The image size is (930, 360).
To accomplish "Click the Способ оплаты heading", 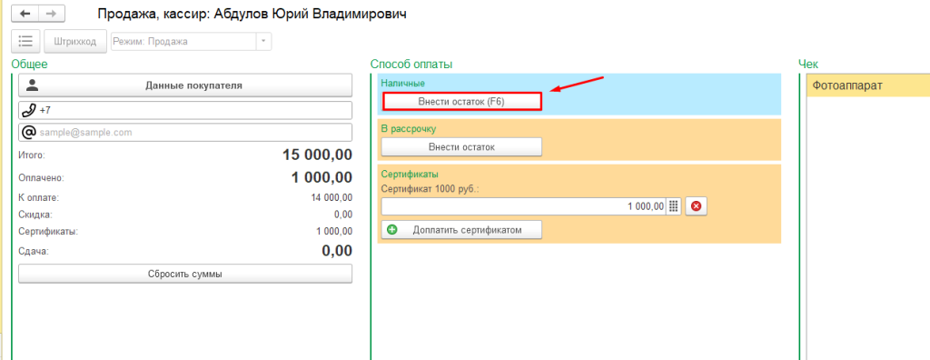I will 411,64.
